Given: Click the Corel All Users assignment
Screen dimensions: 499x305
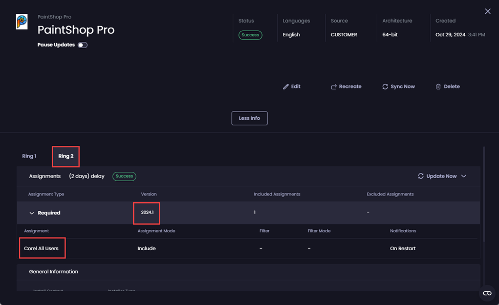Looking at the screenshot, I should tap(41, 249).
